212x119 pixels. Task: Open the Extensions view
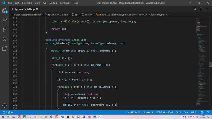[x=4, y=49]
